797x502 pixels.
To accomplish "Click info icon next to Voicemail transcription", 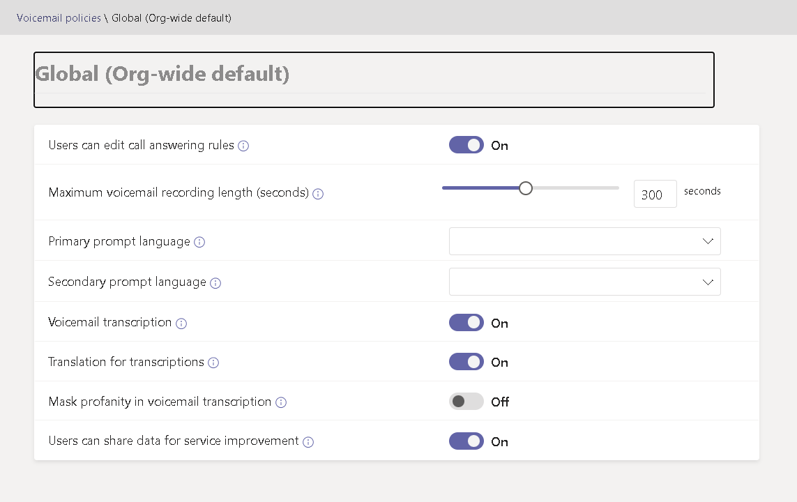I will point(181,324).
